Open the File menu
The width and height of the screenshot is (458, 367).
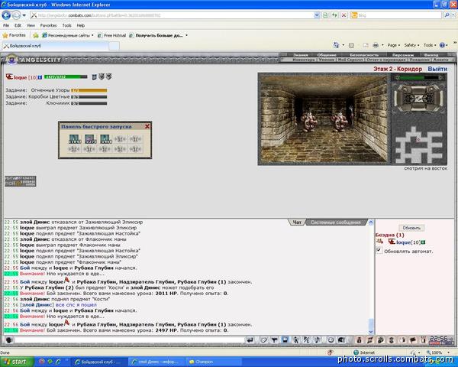click(6, 25)
